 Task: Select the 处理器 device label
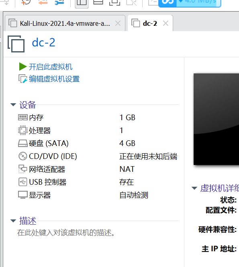pyautogui.click(x=40, y=130)
